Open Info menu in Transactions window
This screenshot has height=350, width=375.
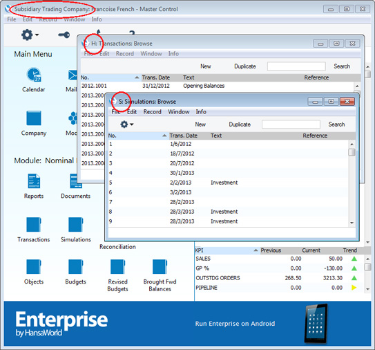pos(173,54)
